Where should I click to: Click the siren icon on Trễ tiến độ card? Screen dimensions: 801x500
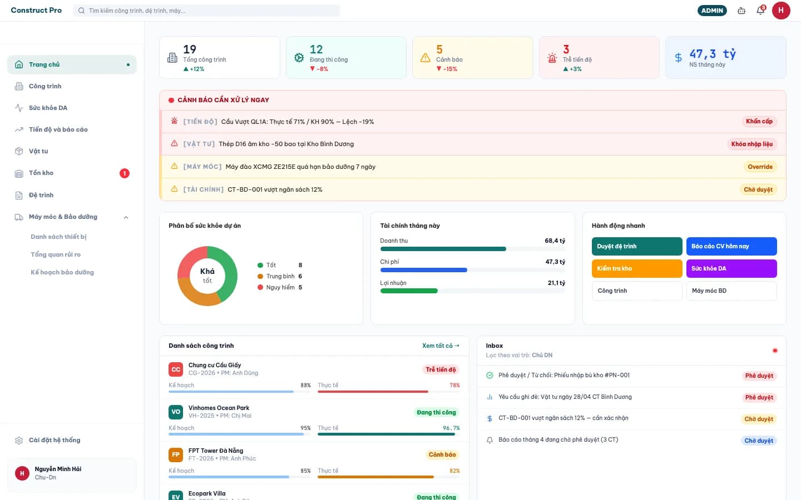coord(552,58)
